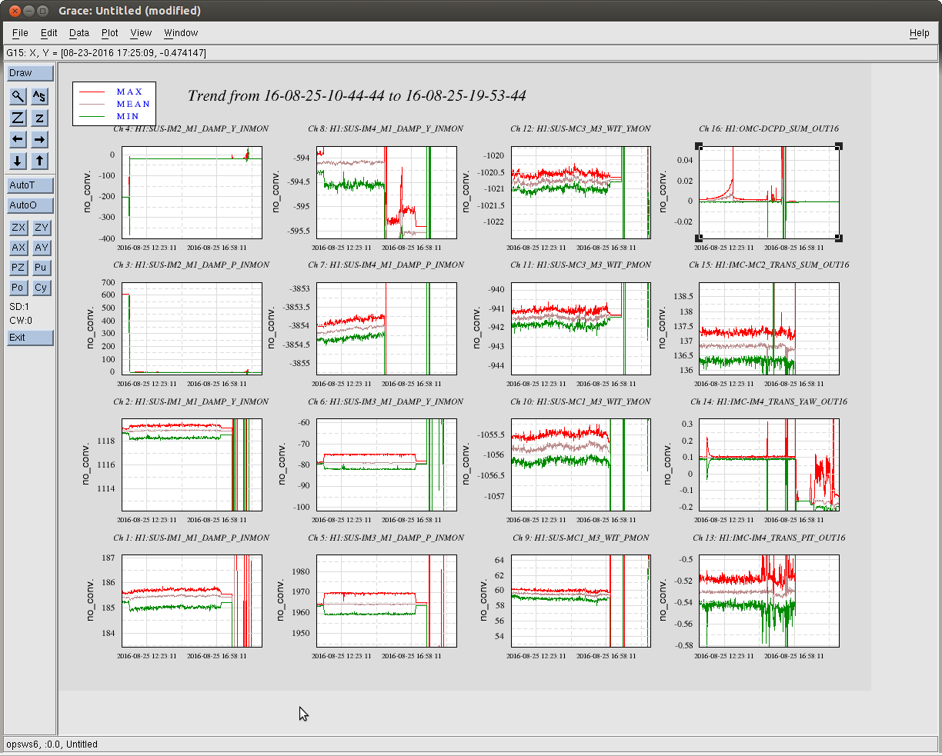Select the Ch 8 SUS-IM4_M1_DAMP_Y_INMON plot
942x756 pixels.
(386, 192)
